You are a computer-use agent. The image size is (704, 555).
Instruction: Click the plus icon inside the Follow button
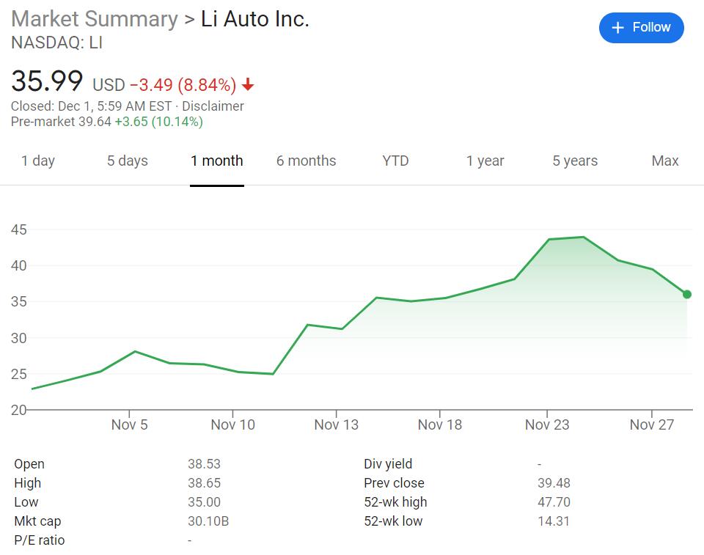[x=618, y=27]
